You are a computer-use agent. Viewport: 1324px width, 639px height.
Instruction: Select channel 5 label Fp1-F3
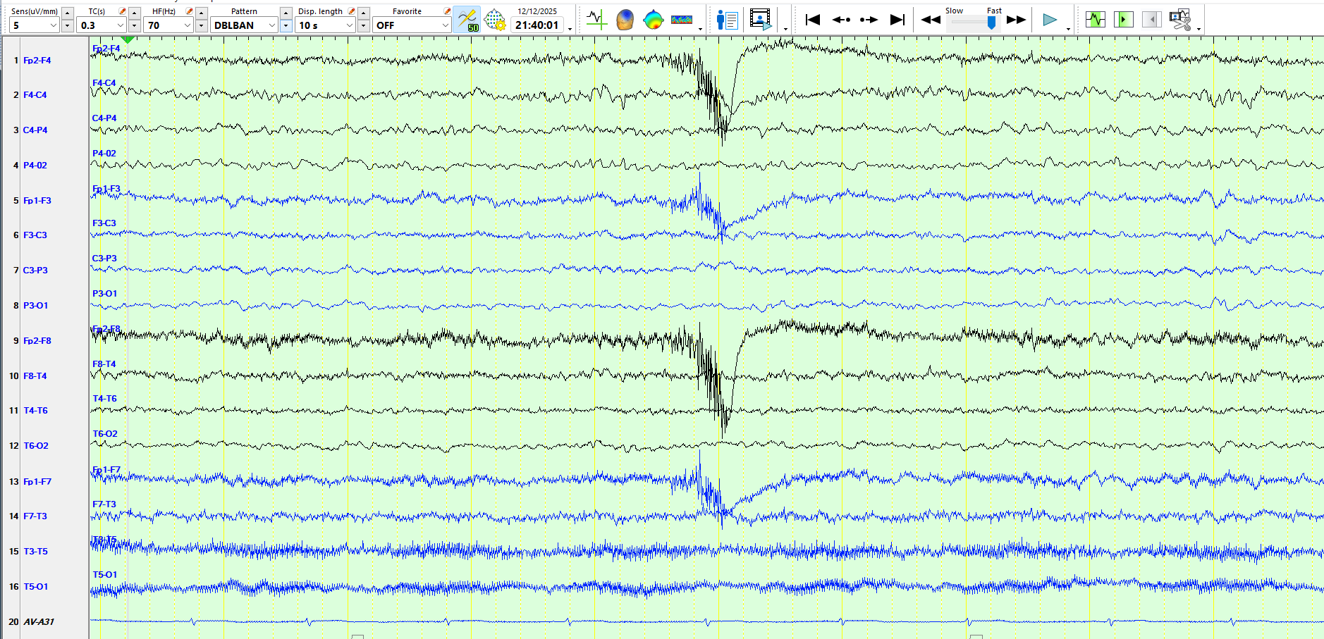37,201
